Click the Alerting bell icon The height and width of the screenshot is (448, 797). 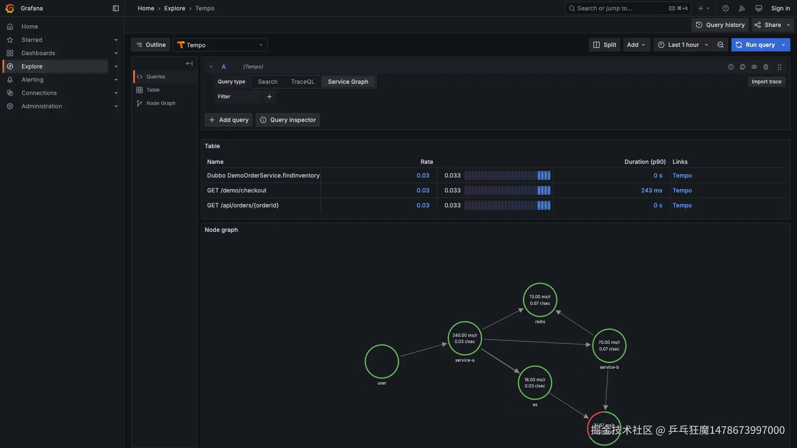(10, 80)
